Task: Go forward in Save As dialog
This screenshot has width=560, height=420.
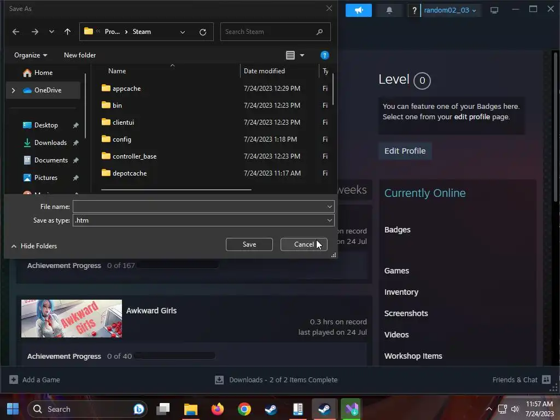Action: pos(34,32)
